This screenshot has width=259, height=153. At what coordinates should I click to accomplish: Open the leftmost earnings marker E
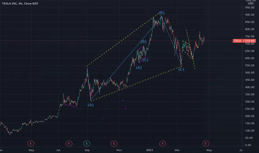31,144
